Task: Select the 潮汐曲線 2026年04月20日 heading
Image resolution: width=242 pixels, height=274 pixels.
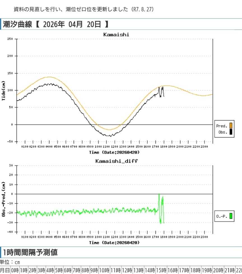Action: tap(55, 24)
